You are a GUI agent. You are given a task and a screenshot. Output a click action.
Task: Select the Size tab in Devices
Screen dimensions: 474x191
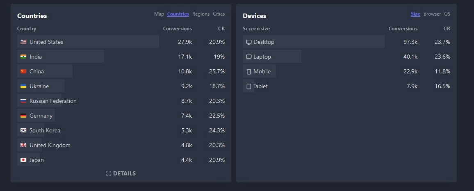click(x=415, y=14)
